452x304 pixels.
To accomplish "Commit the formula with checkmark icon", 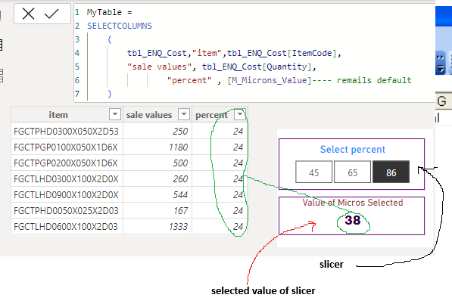I will coord(51,14).
